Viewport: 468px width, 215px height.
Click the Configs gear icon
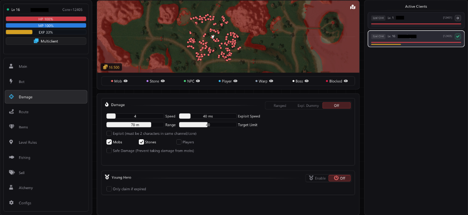(11, 203)
